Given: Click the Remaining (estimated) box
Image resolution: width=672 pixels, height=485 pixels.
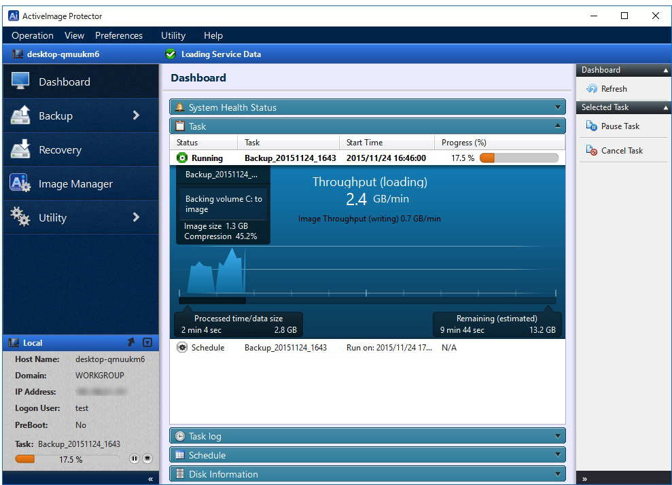Looking at the screenshot, I should (x=497, y=324).
